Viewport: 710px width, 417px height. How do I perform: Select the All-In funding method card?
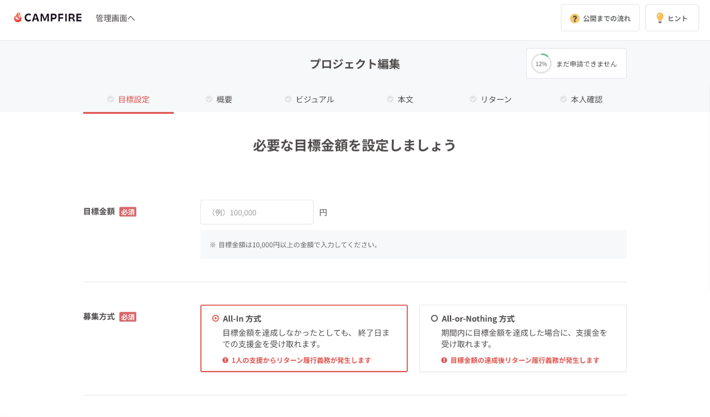tap(303, 338)
